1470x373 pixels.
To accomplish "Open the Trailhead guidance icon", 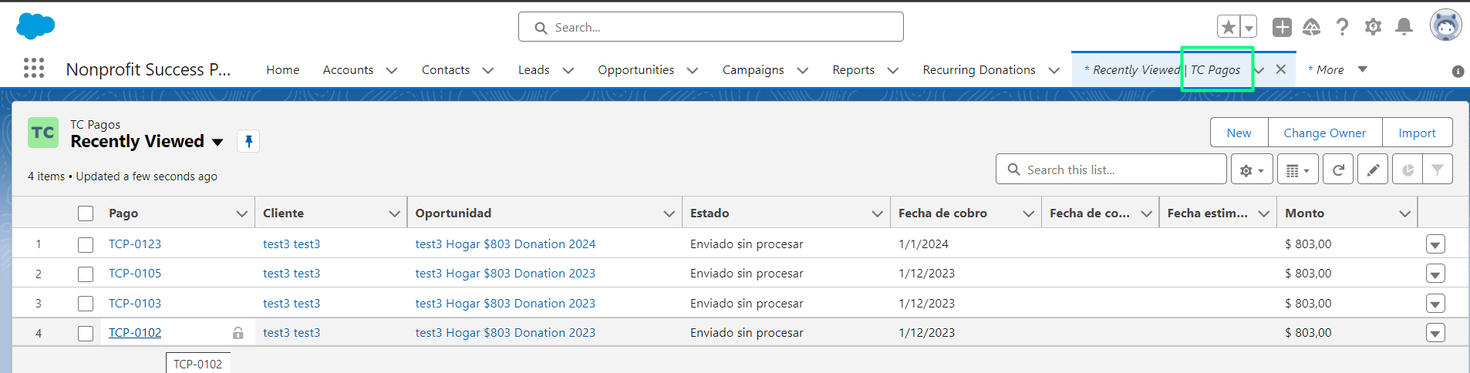I will (1312, 27).
